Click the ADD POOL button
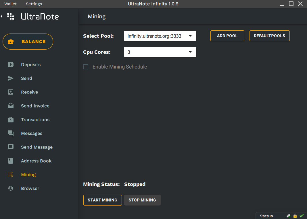Image resolution: width=307 pixels, height=219 pixels. (227, 36)
